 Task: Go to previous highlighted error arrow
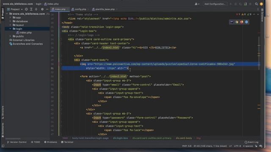pos(254,14)
